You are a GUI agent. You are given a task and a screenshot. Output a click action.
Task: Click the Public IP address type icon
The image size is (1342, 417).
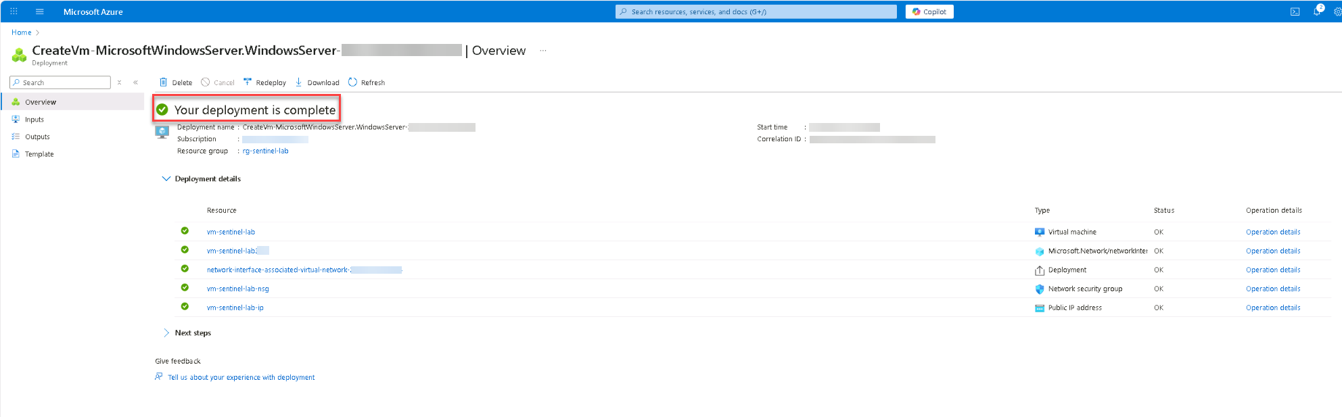(1040, 308)
